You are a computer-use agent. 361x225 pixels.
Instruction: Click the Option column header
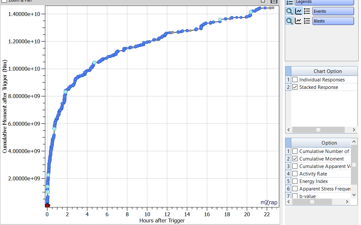pos(329,143)
